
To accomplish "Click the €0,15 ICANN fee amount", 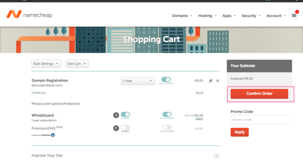I will coord(200,93).
